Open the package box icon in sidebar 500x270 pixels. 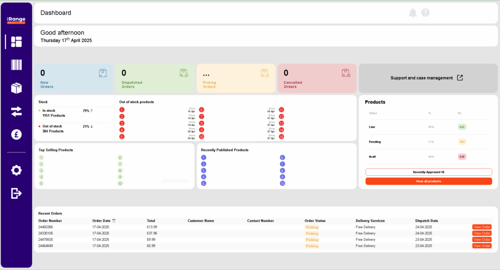coord(16,88)
